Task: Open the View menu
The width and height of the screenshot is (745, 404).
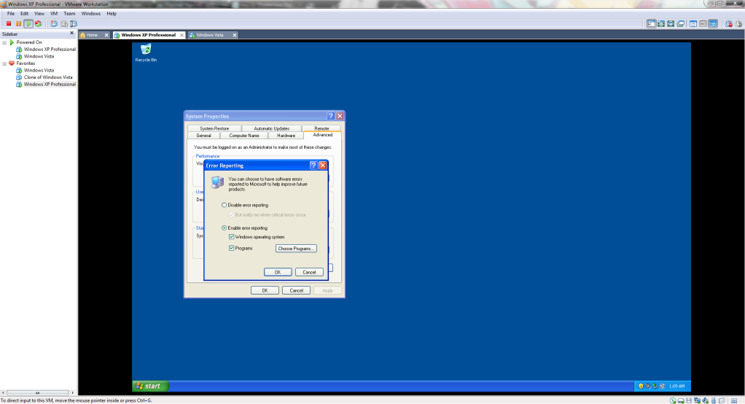Action: (39, 13)
